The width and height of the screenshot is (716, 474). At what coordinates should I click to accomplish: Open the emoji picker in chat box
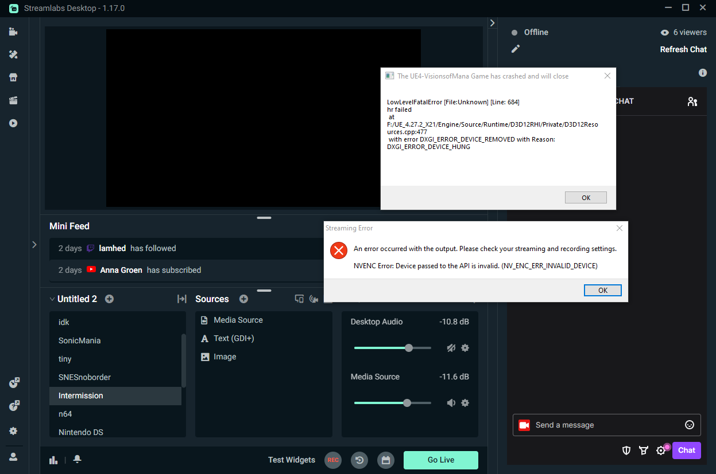pyautogui.click(x=690, y=425)
